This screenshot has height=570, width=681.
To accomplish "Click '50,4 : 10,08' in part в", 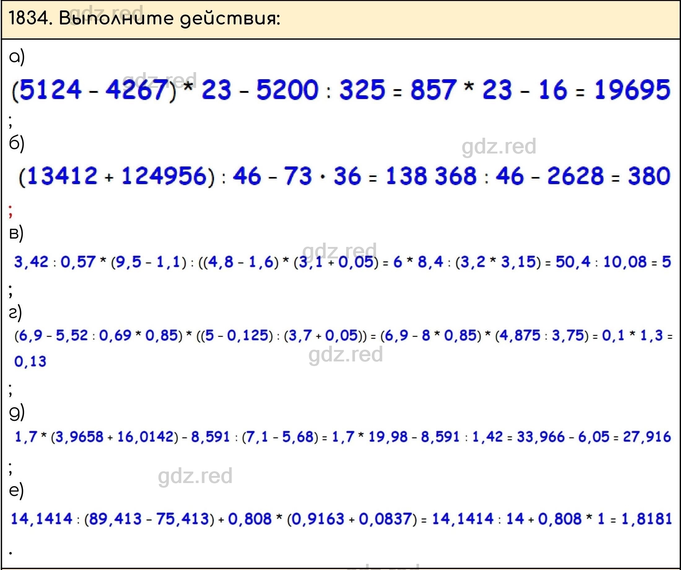I will point(601,262).
